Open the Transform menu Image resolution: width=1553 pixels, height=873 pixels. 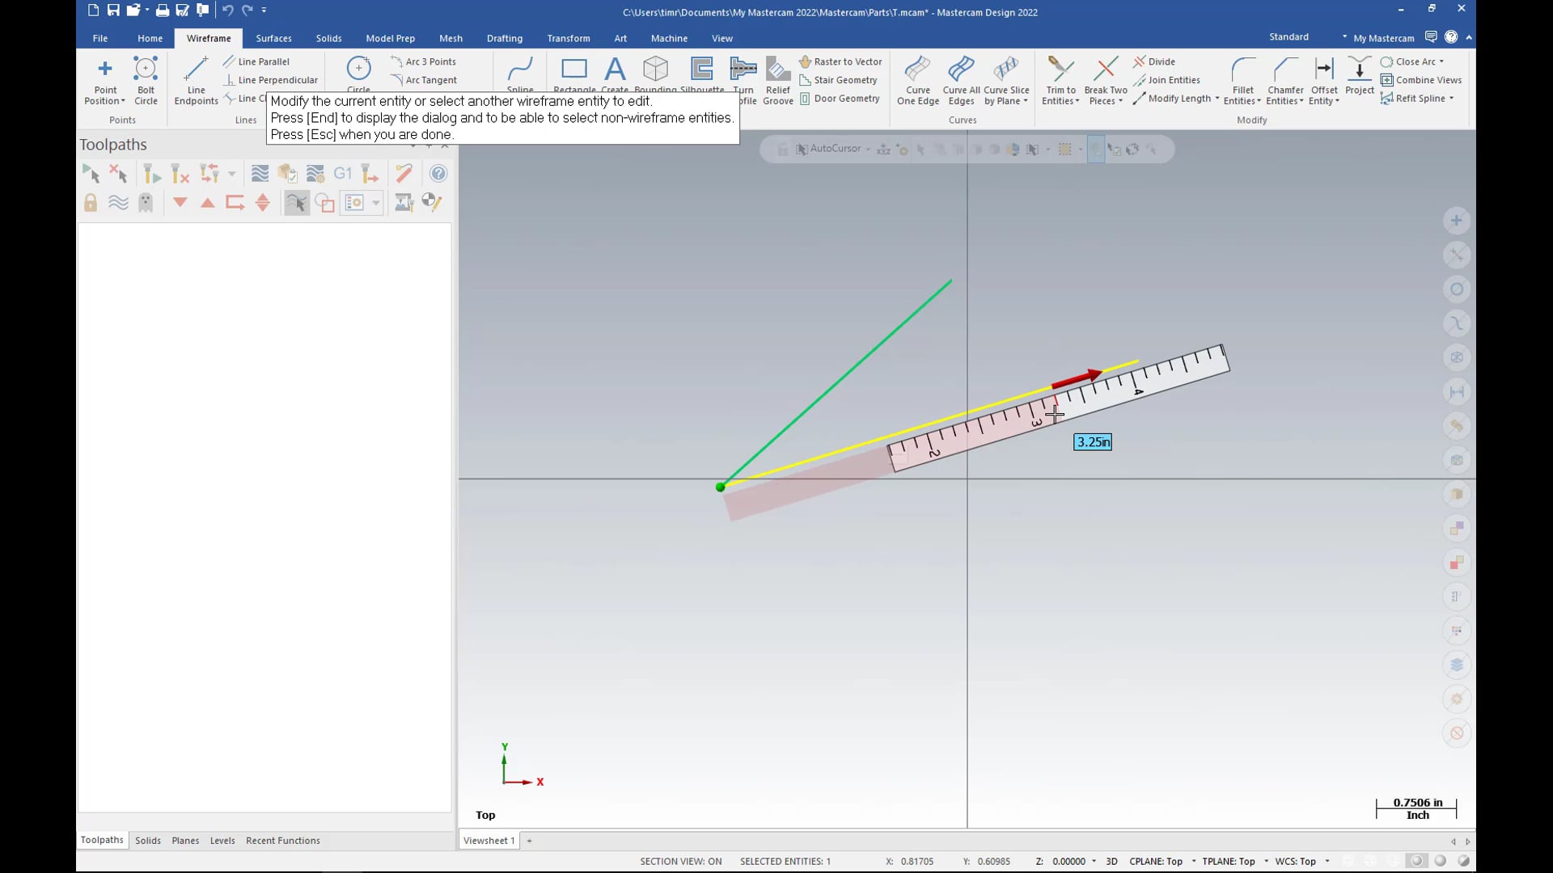click(569, 38)
